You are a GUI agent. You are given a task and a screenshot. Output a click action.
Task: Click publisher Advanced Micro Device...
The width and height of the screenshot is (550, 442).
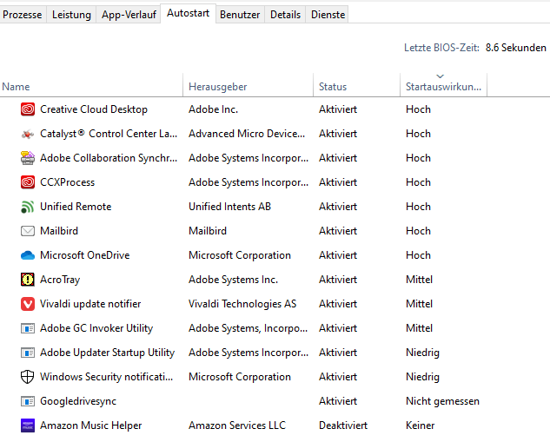coord(247,134)
